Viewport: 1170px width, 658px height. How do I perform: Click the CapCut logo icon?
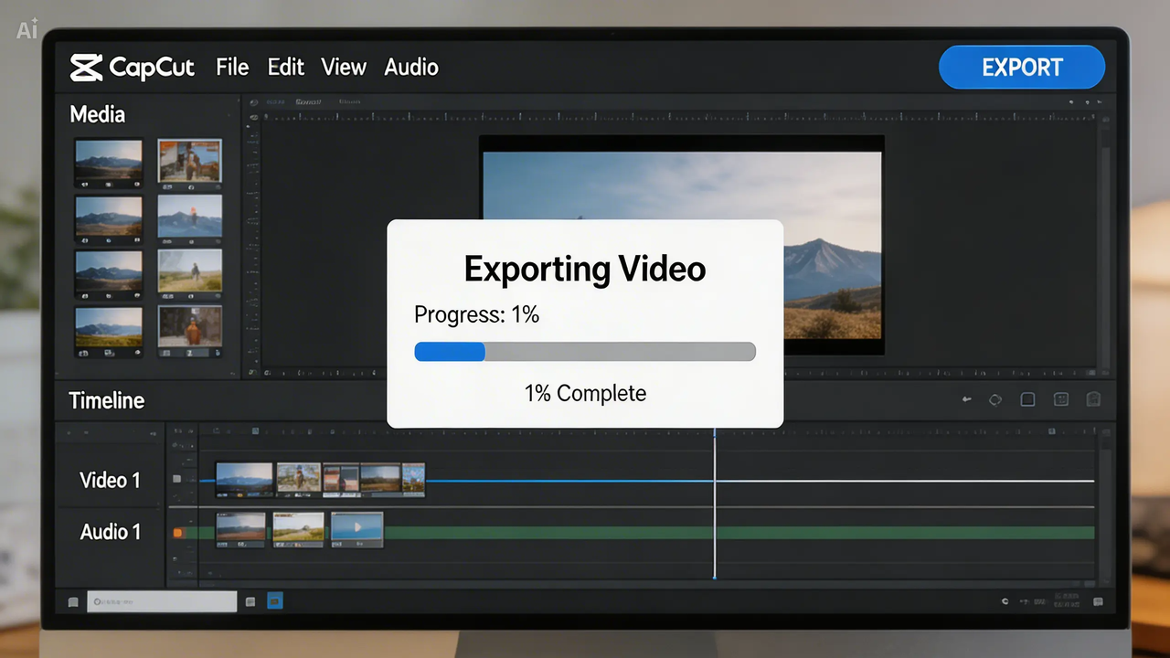[x=84, y=67]
